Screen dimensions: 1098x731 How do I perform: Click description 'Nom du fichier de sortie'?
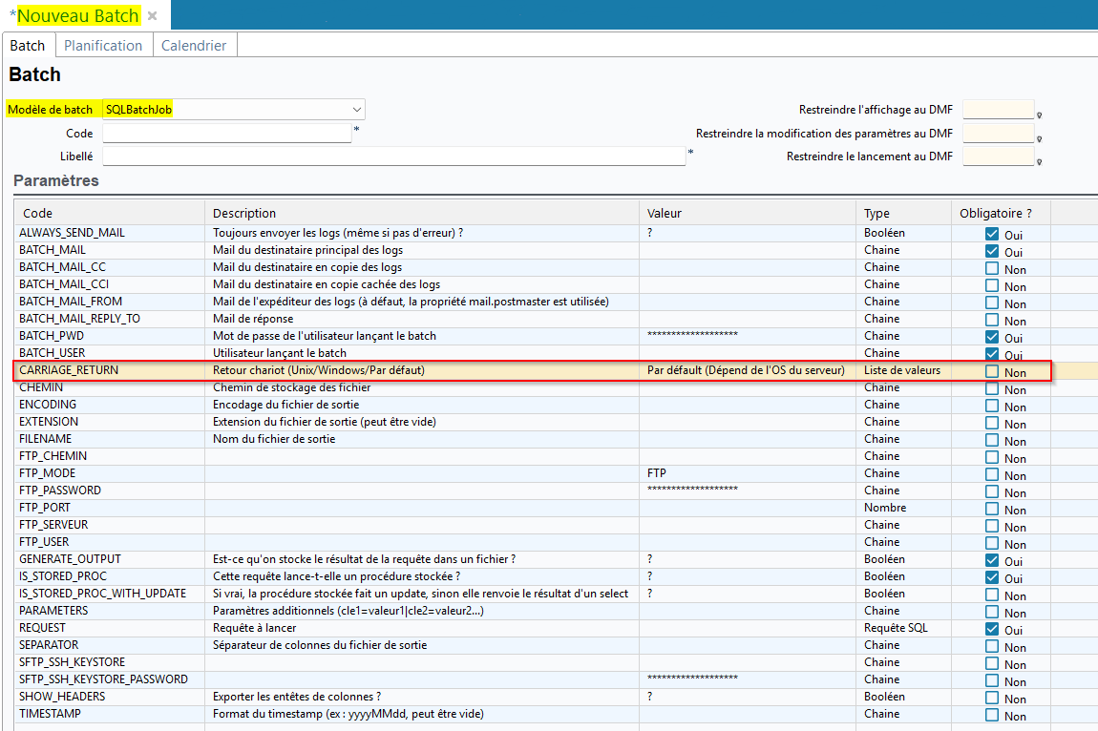(274, 439)
